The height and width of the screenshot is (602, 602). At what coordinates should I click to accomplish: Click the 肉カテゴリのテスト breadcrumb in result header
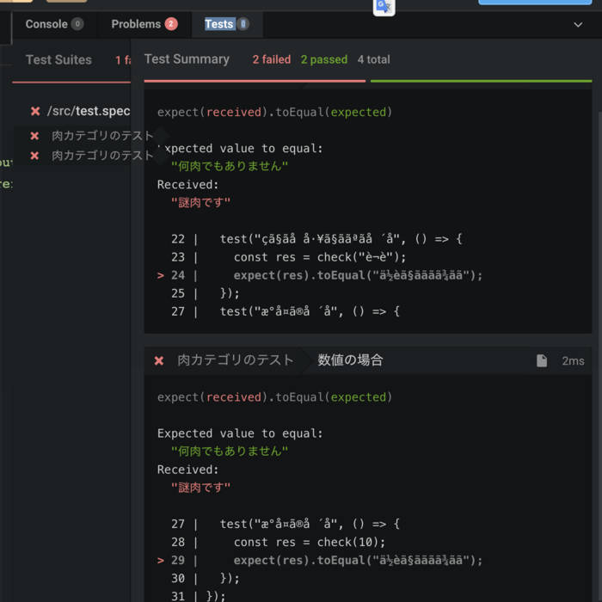pyautogui.click(x=235, y=360)
